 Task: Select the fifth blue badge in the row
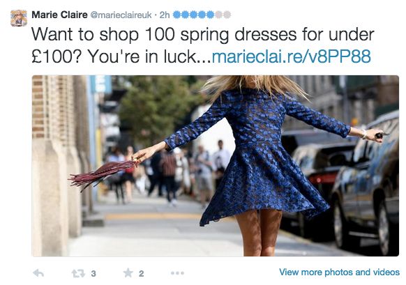(x=210, y=15)
